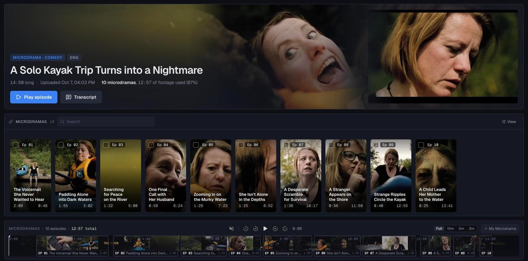Enable the Ep 05 checkbox
This screenshot has width=528, height=261.
coord(196,145)
